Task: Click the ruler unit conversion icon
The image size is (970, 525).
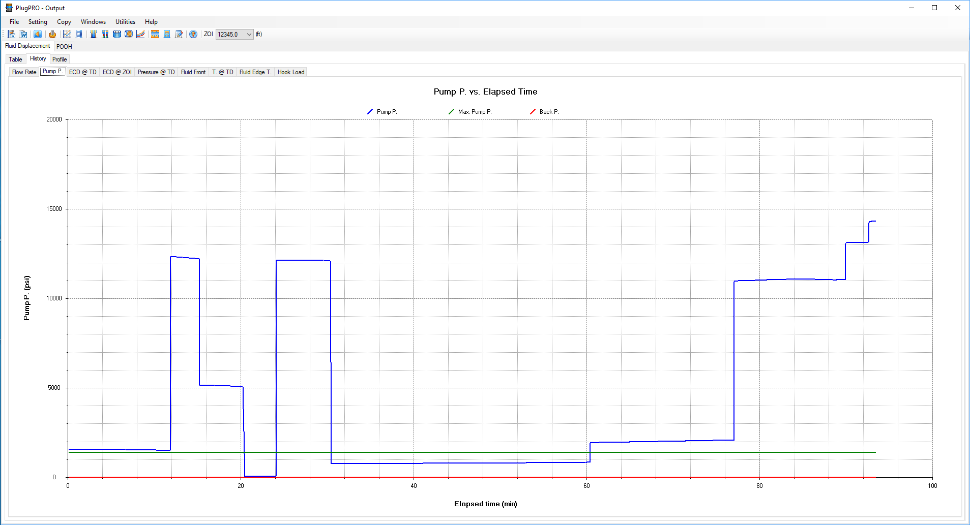Action: pos(155,34)
